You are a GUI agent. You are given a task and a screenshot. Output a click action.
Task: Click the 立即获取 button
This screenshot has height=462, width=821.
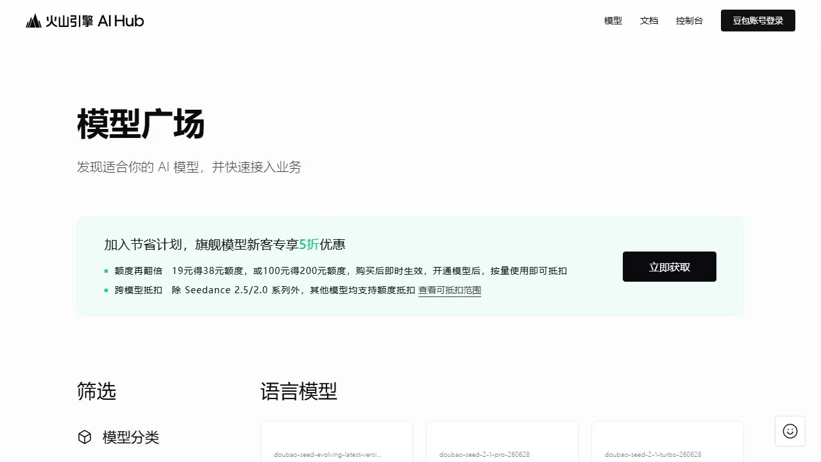670,267
